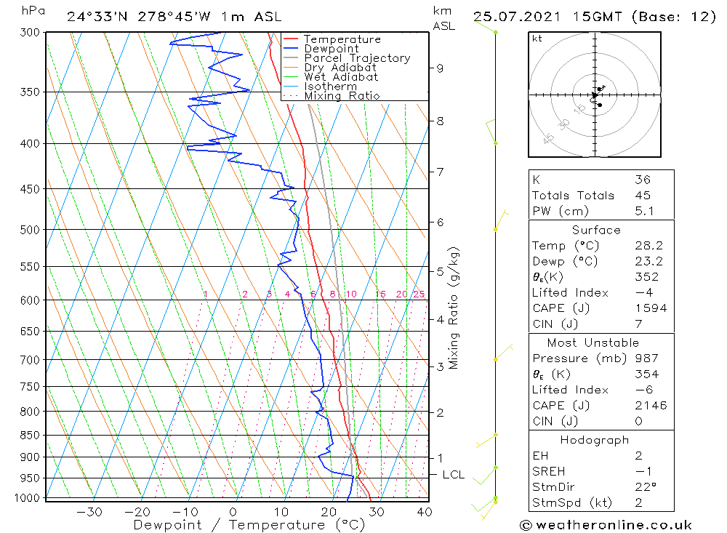Click the 850 hPa pressure label
This screenshot has width=727, height=533.
pos(30,435)
